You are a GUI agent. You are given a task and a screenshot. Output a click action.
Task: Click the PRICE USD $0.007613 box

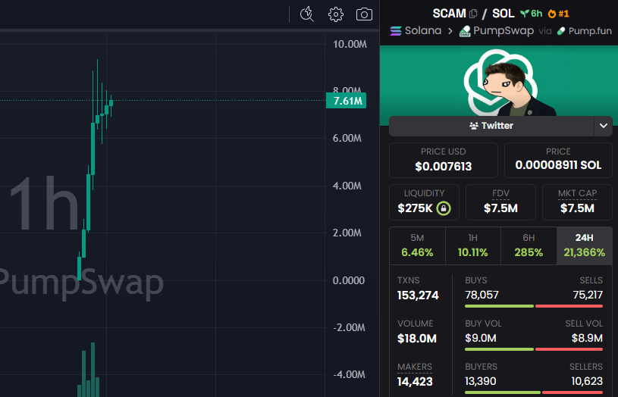click(444, 160)
